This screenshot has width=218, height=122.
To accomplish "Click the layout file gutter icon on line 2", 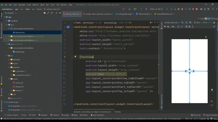I will pos(68,27).
